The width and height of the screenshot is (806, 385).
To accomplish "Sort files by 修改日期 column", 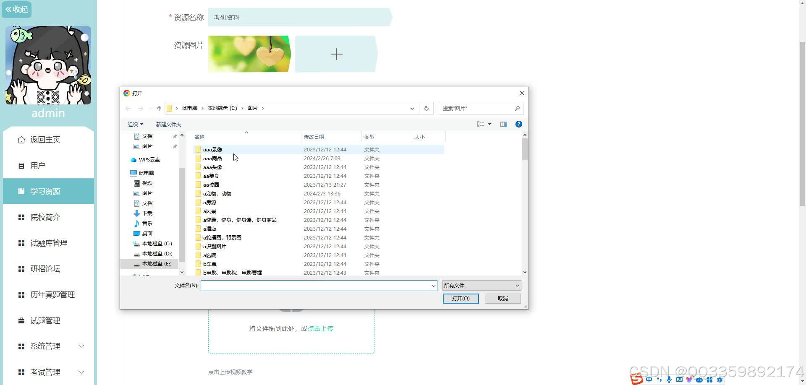I will [x=331, y=137].
